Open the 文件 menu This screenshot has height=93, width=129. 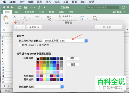tap(22, 2)
